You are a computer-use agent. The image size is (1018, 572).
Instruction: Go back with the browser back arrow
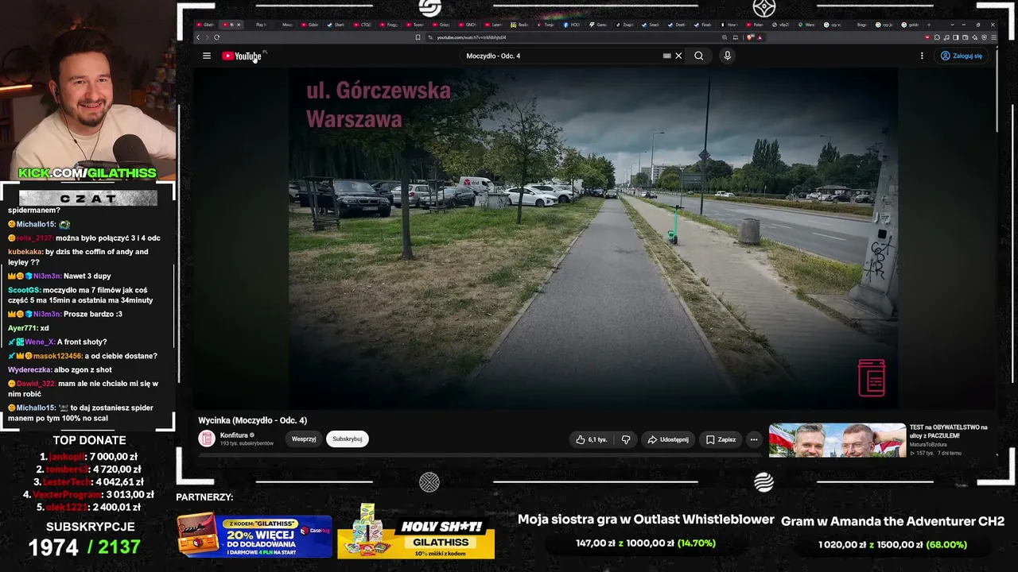point(198,37)
